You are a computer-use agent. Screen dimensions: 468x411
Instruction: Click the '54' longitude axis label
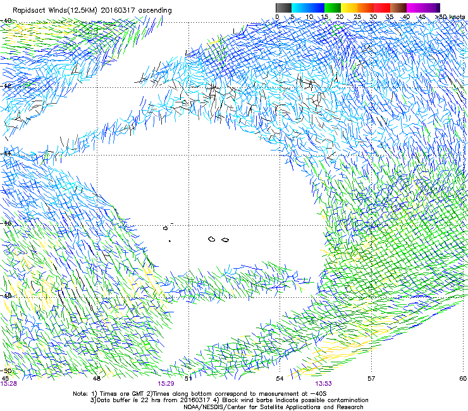click(280, 378)
